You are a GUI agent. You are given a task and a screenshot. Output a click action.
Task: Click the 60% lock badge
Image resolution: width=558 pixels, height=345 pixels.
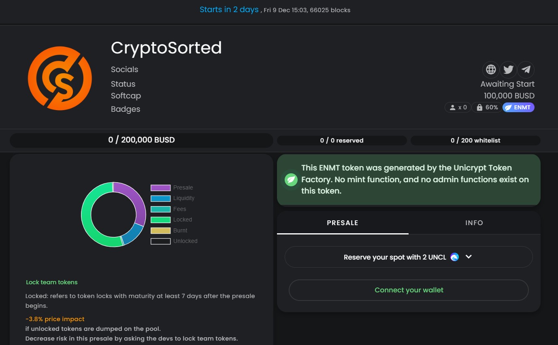(x=487, y=107)
